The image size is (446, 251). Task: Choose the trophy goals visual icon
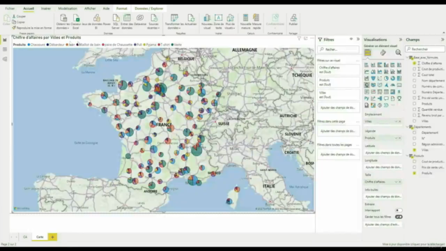click(x=399, y=98)
